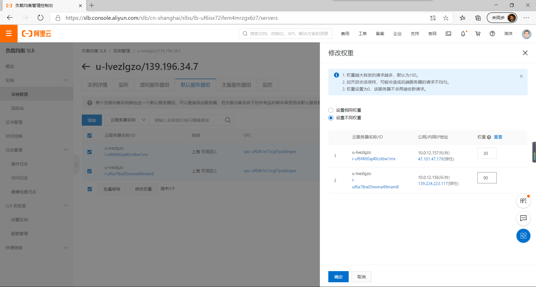Toggle the bottom batch-select checkbox
The image size is (536, 287).
90,189
